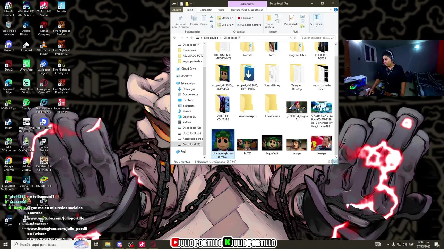Image resolution: width=444 pixels, height=249 pixels.
Task: Create a Nueva carpeta folder
Action: click(269, 21)
